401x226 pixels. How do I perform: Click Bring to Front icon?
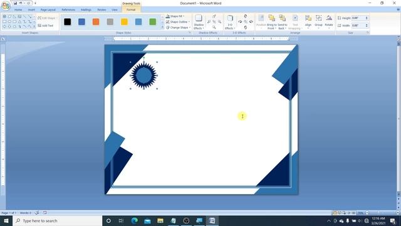[271, 18]
